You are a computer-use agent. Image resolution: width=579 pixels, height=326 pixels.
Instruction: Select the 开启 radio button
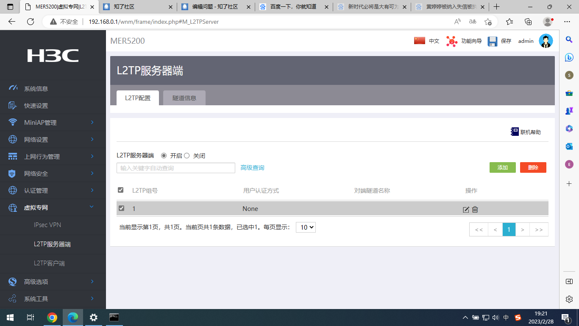pos(164,156)
